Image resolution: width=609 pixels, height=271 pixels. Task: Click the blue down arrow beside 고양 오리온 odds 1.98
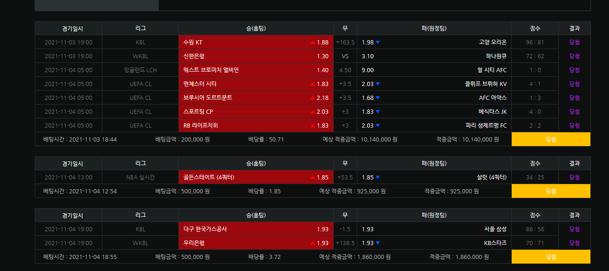(x=378, y=42)
